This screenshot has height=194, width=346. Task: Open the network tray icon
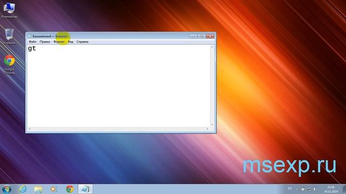pos(309,189)
